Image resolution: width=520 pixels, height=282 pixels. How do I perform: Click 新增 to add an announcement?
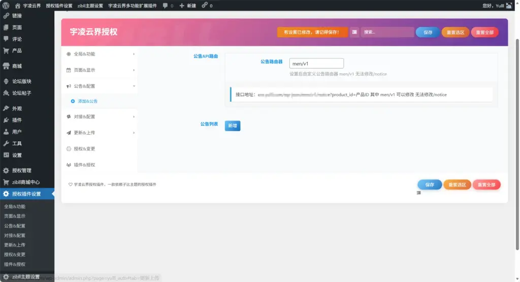coord(233,126)
